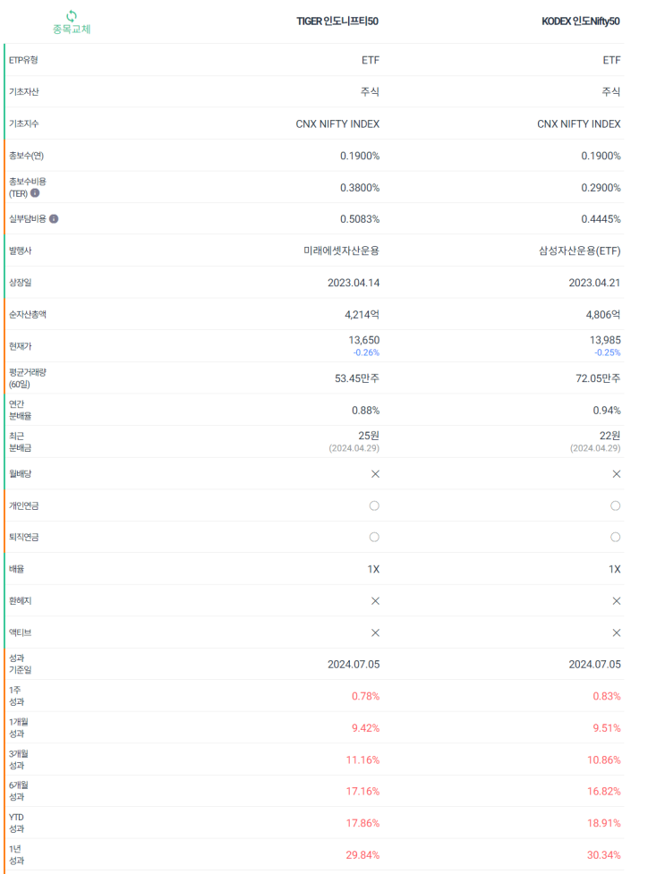Open KODEX 인도Nifty50 column header

[581, 21]
